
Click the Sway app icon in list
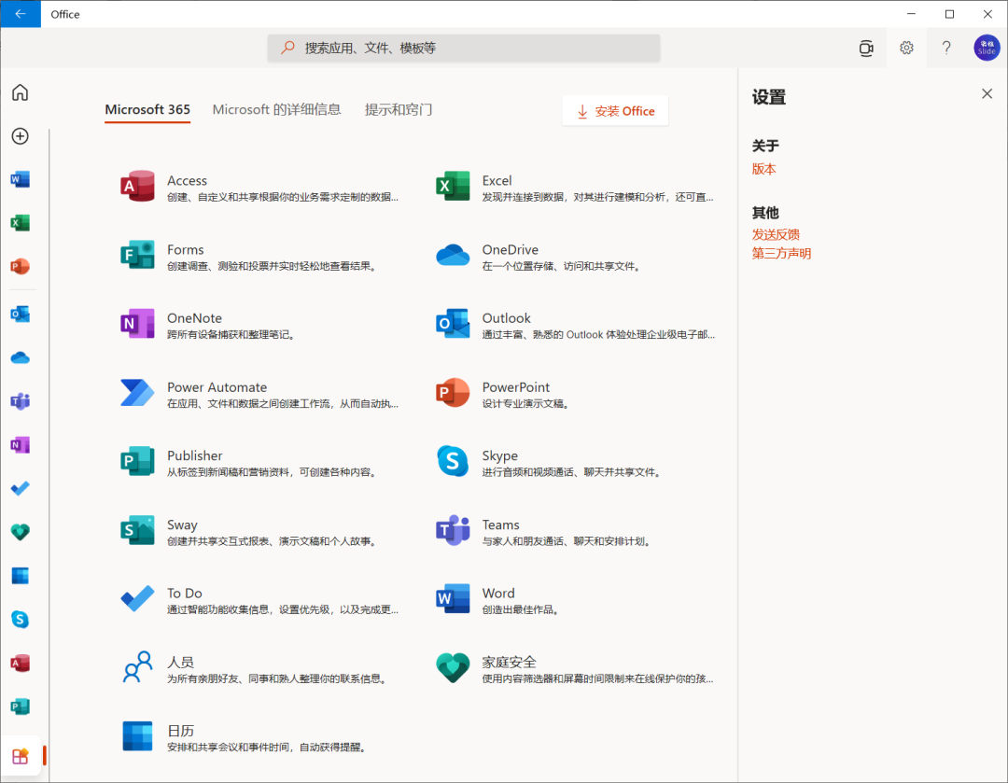(137, 530)
